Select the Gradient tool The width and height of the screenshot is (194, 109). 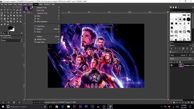14,19
